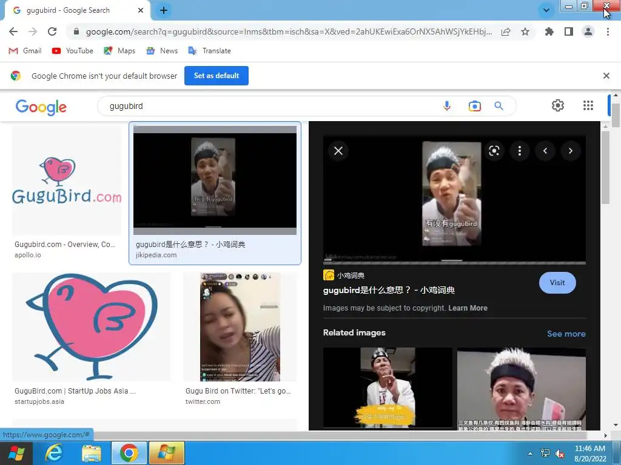
Task: Click the page vertical scrollbar thumb
Action: pyautogui.click(x=616, y=114)
